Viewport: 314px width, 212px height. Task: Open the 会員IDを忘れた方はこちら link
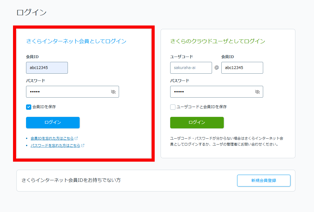(52, 138)
